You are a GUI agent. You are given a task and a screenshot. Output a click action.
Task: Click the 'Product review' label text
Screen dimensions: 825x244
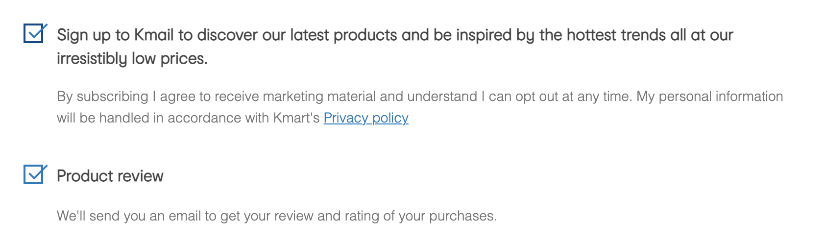[110, 176]
